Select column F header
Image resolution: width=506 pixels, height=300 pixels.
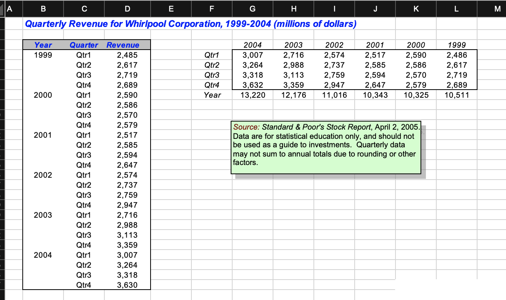pyautogui.click(x=211, y=9)
